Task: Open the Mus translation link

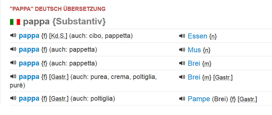Action: (x=194, y=50)
